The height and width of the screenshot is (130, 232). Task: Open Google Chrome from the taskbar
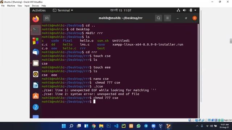pyautogui.click(x=94, y=126)
